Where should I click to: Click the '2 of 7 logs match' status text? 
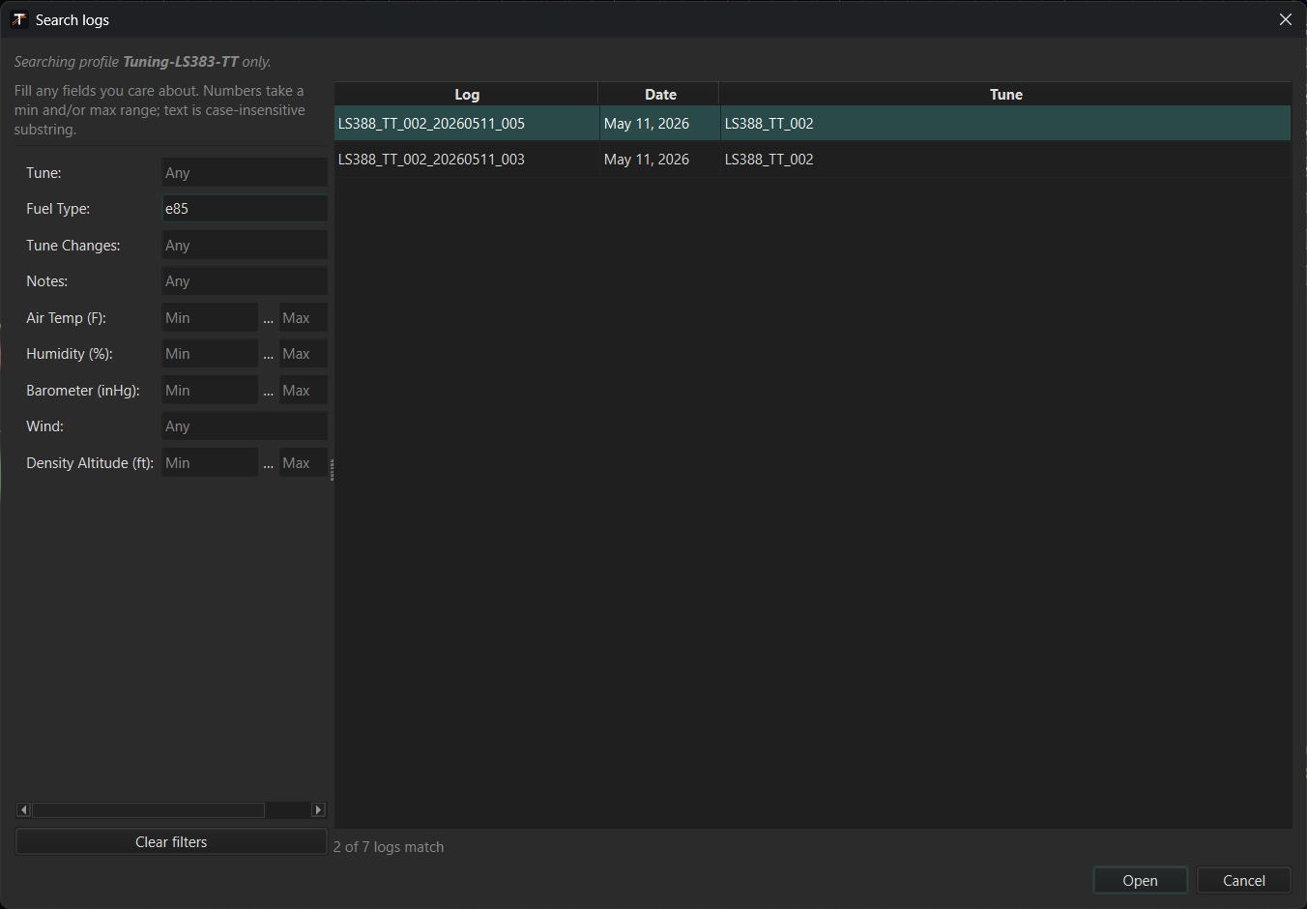click(x=389, y=847)
